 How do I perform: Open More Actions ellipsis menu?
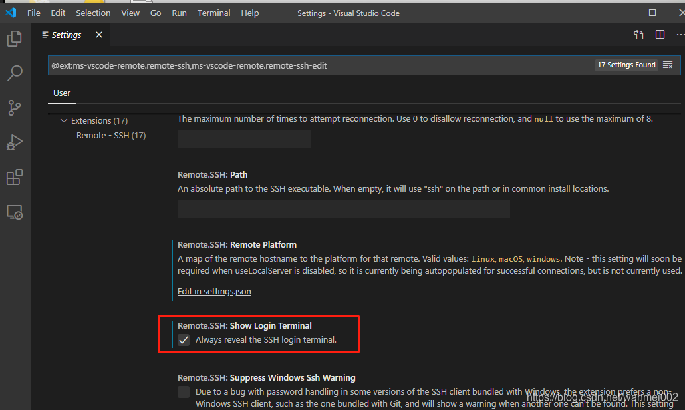680,35
